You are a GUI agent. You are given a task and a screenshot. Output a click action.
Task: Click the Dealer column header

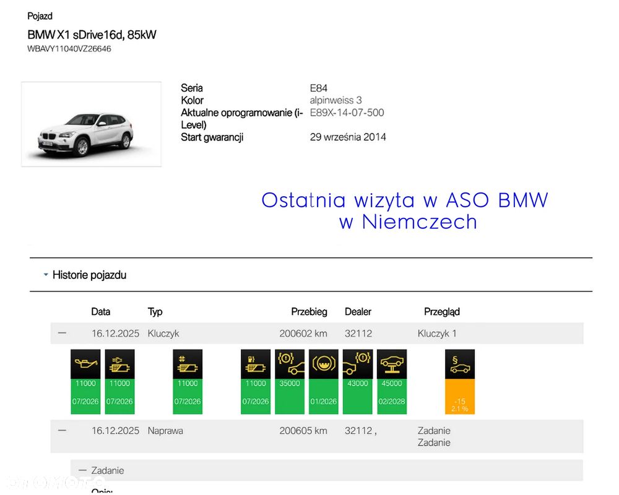[358, 311]
